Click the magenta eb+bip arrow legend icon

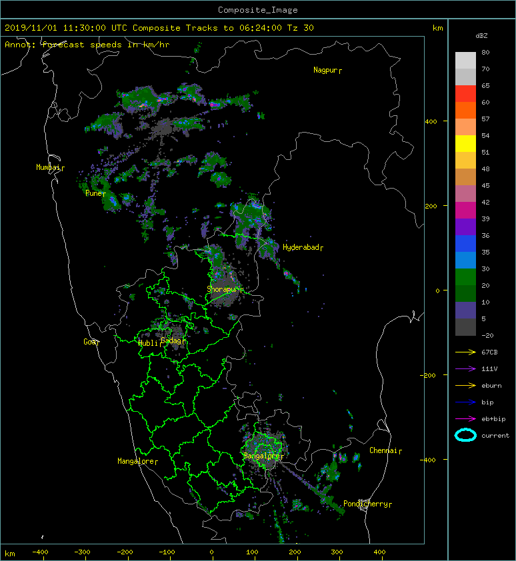[x=465, y=419]
